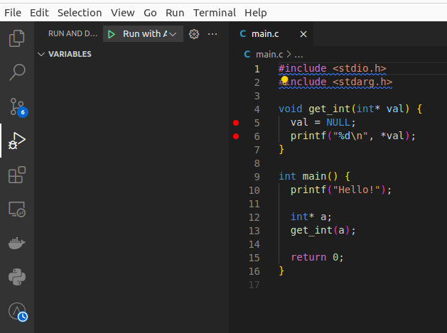447x333 pixels.
Task: Start debugging with green play arrow
Action: coord(112,35)
